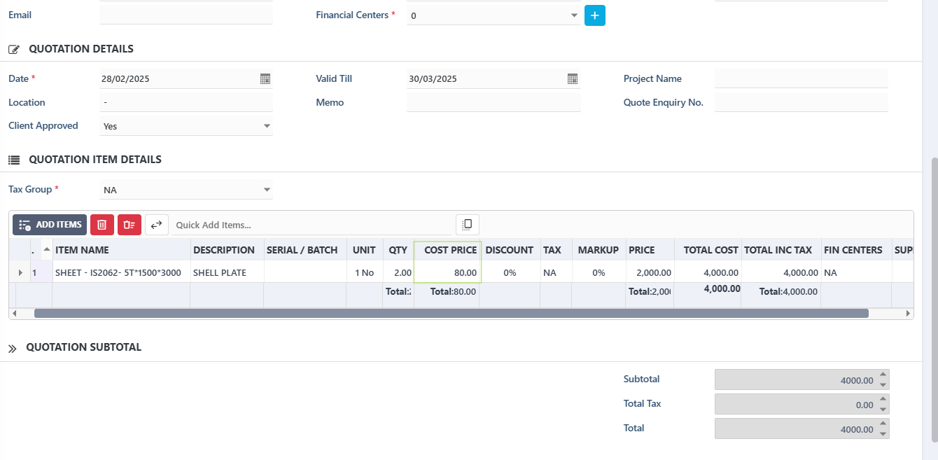Open the Client Approved dropdown
This screenshot has height=460, width=938.
coord(267,126)
